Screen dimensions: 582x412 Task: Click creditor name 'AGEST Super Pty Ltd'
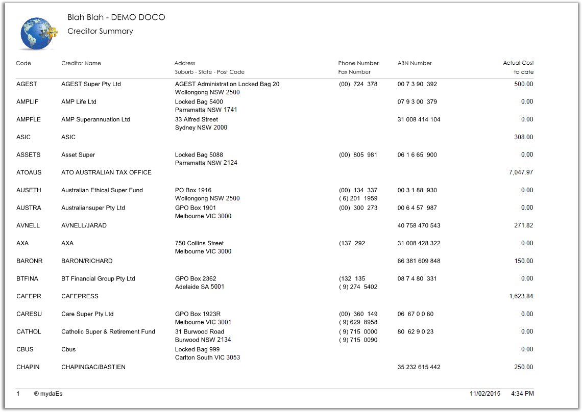pyautogui.click(x=91, y=84)
